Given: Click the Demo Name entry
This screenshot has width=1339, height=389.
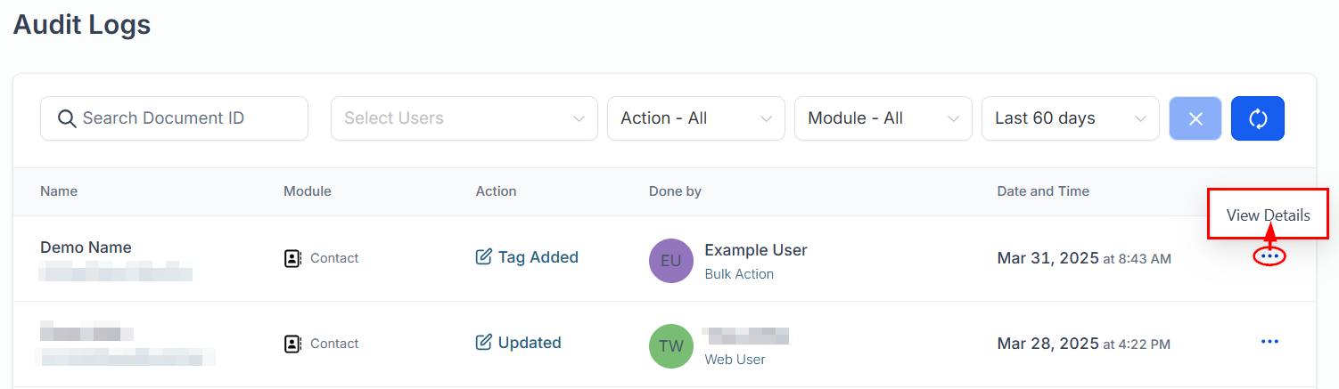Looking at the screenshot, I should tap(86, 247).
